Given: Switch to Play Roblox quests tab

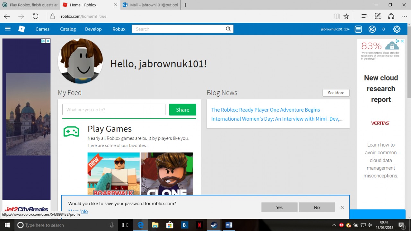Looking at the screenshot, I should 30,5.
